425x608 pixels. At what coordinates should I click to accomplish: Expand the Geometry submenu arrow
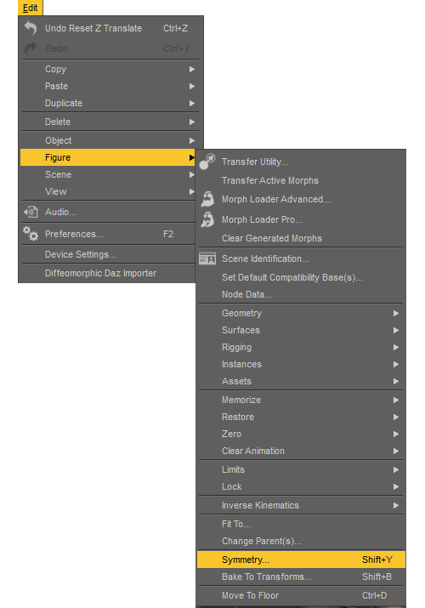(396, 313)
